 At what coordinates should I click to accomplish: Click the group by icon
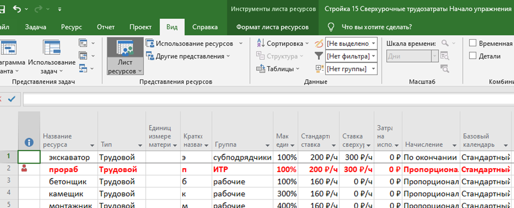pos(318,69)
